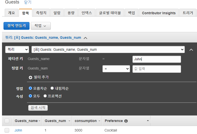Click the 닫기 link
This screenshot has height=134, width=197.
coord(28,2)
